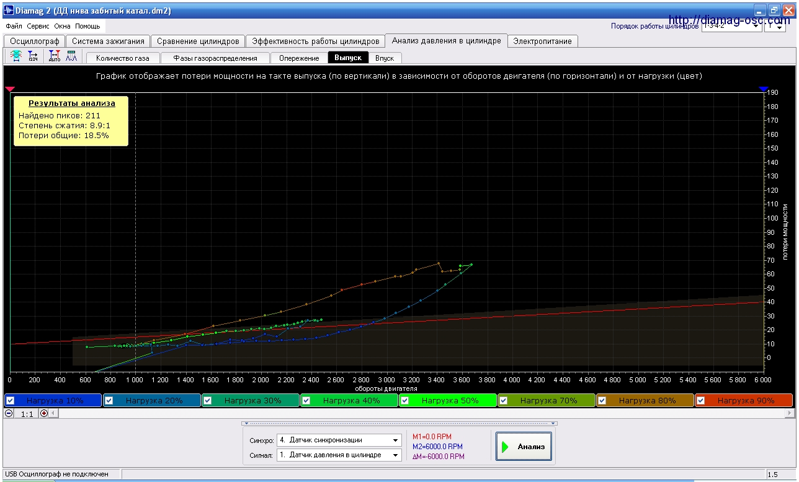Open the cylinder number dropdown showing 1
Viewport: 799px width, 482px height.
pos(775,27)
